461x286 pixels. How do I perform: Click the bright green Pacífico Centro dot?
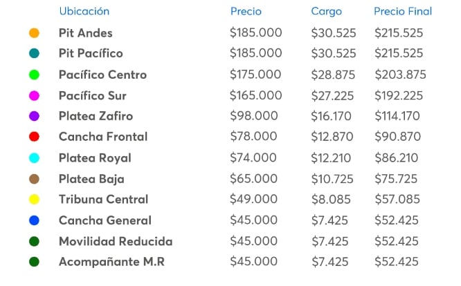(34, 75)
